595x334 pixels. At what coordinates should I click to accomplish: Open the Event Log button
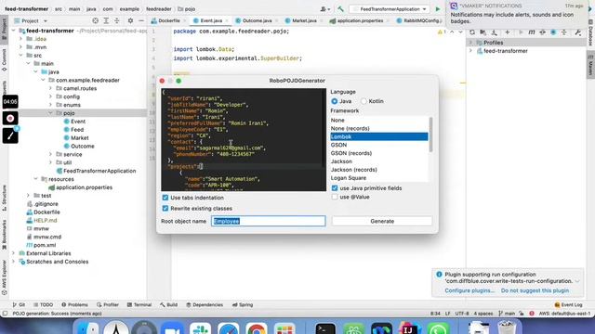(568, 305)
